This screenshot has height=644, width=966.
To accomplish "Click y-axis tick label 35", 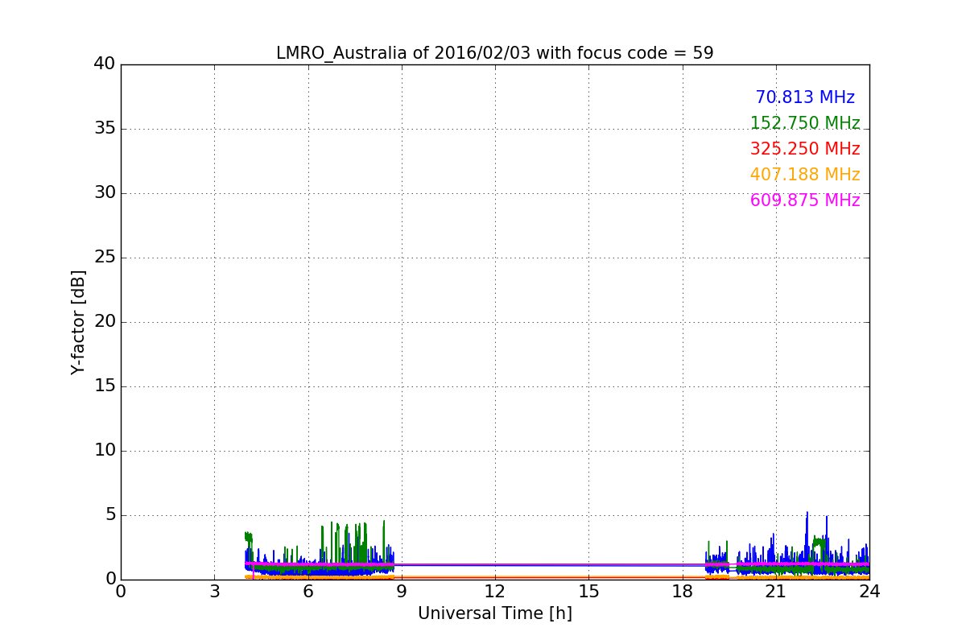I will tap(105, 129).
